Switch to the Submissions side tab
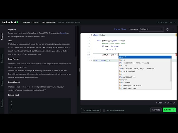 (x=2, y=58)
